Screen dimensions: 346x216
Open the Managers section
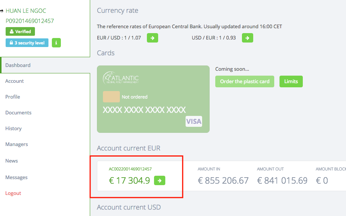point(17,144)
